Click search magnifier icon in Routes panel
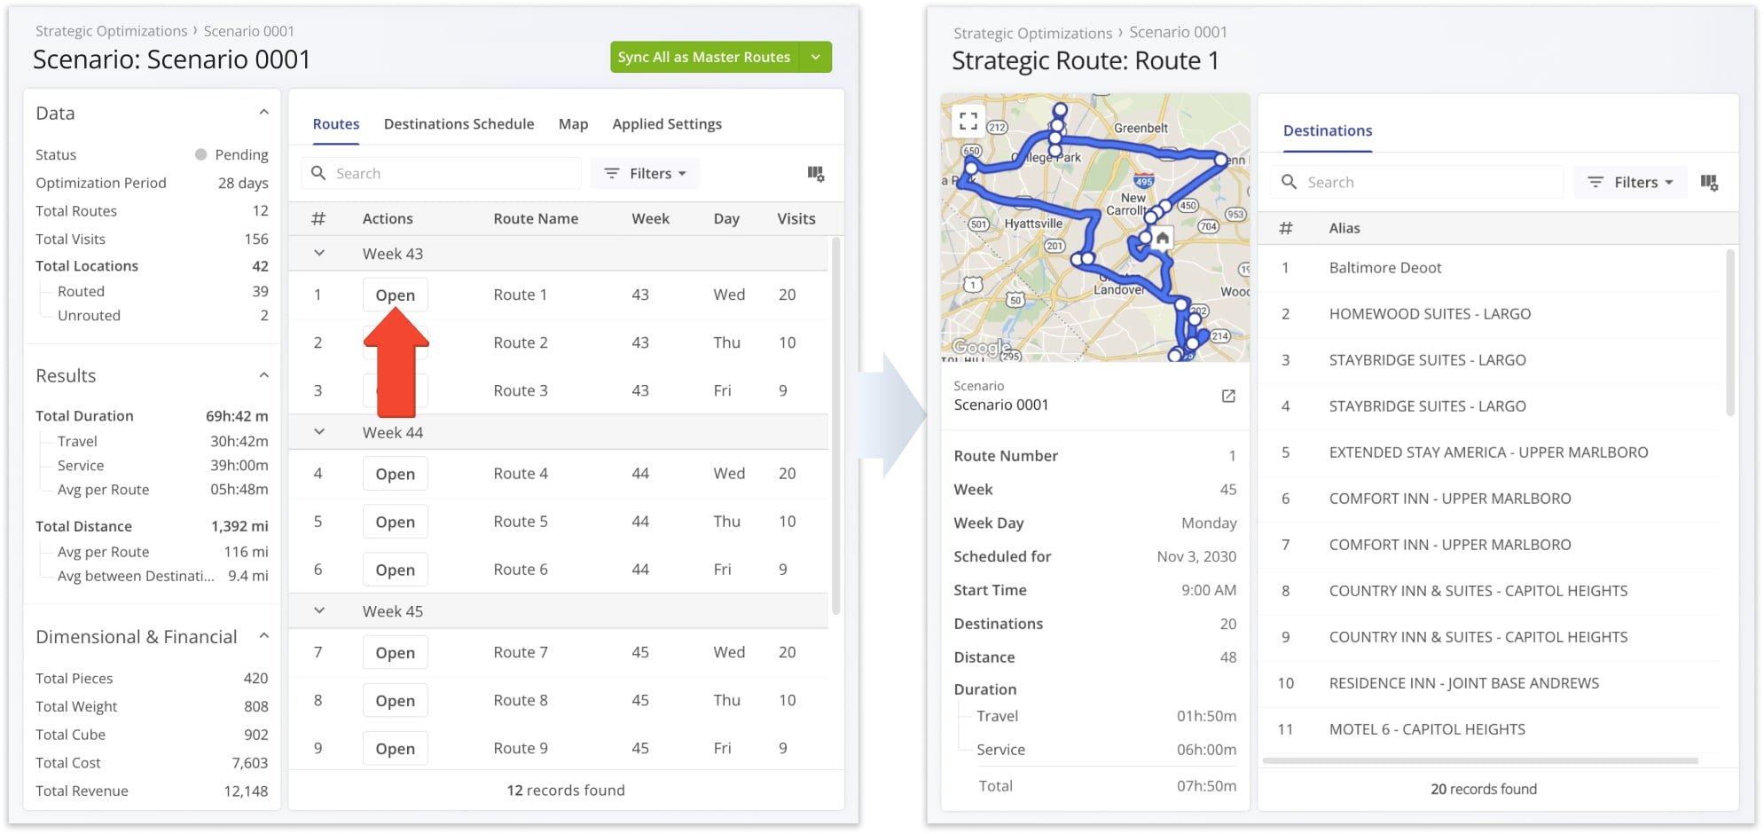Screen dimensions: 1764x834 (x=318, y=174)
